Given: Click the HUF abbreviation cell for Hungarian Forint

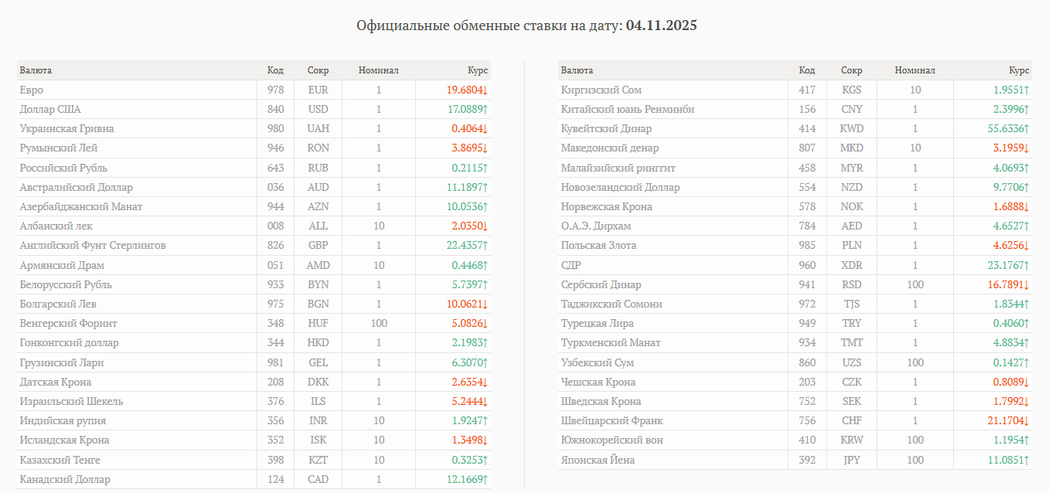Looking at the screenshot, I should (318, 324).
